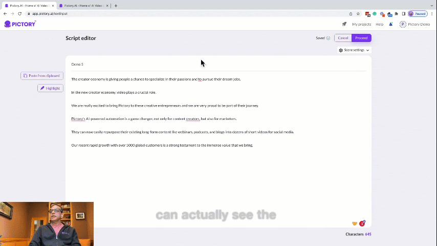The width and height of the screenshot is (437, 246).
Task: Click the rocket icon in Pictory header
Action: click(x=344, y=24)
